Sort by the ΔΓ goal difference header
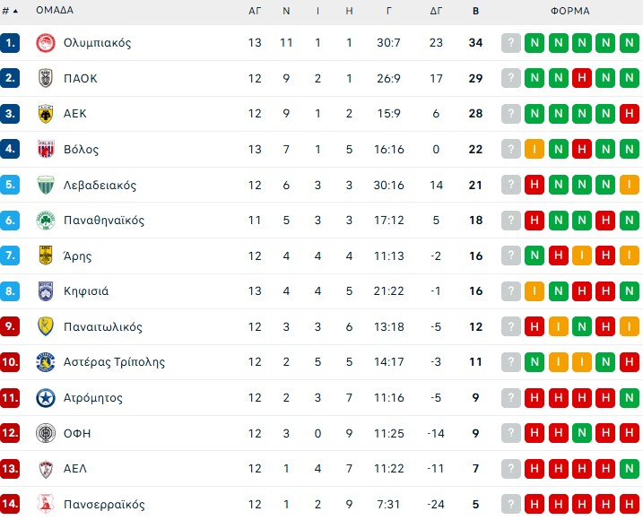This screenshot has height=520, width=643. coord(437,11)
